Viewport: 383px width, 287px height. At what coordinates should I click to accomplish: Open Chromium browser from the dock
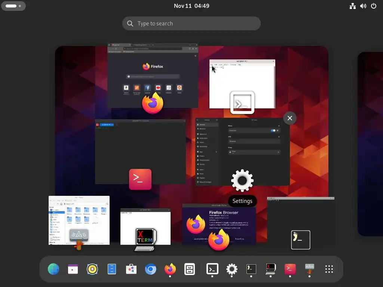[x=150, y=269]
